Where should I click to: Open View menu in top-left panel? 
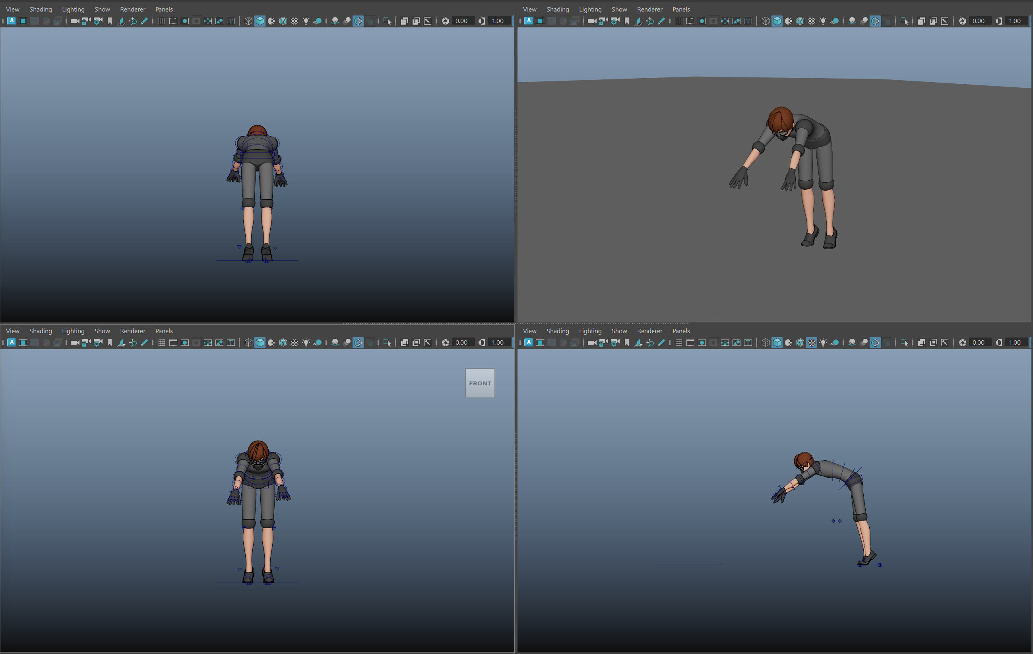tap(12, 9)
